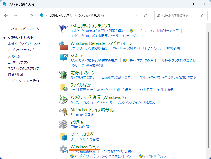Click the 記憶域 stacked drives icon

63,124
